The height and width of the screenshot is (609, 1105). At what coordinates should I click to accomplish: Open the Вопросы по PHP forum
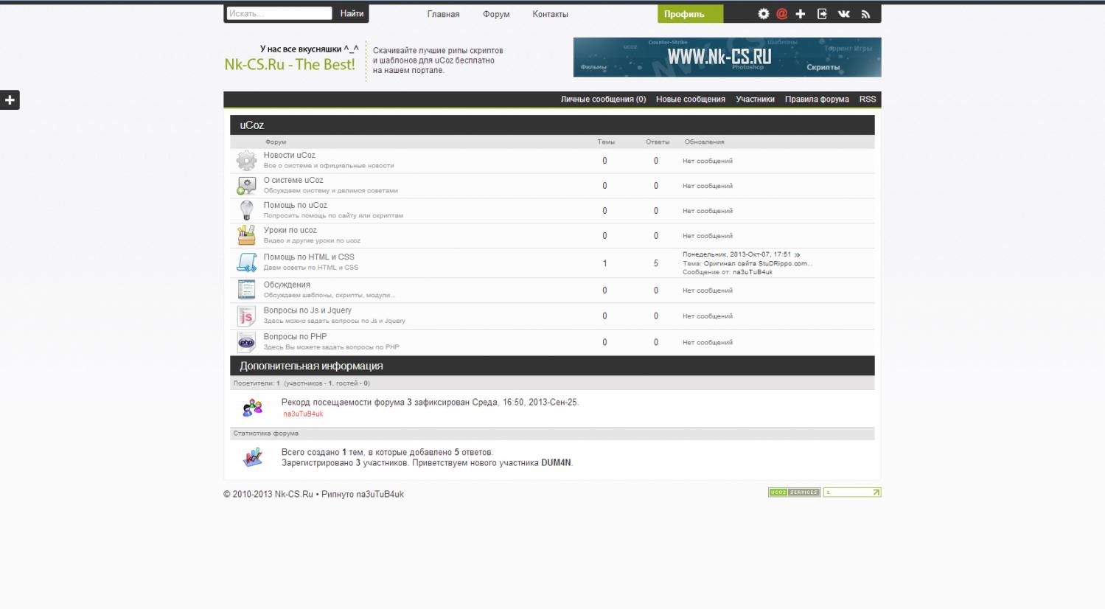point(295,337)
